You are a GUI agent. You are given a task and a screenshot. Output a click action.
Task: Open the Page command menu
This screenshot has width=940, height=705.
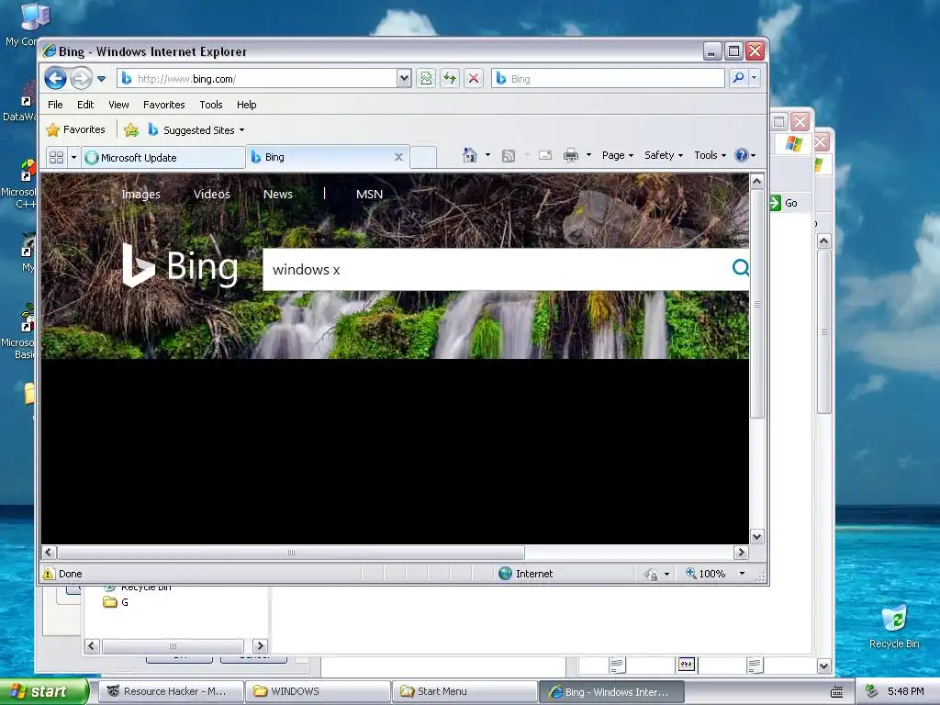point(618,155)
